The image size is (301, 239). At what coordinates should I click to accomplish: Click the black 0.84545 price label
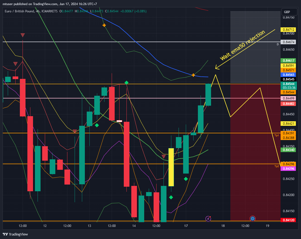click(288, 79)
